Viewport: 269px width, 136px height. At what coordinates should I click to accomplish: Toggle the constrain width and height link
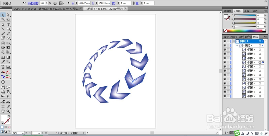click(x=134, y=3)
